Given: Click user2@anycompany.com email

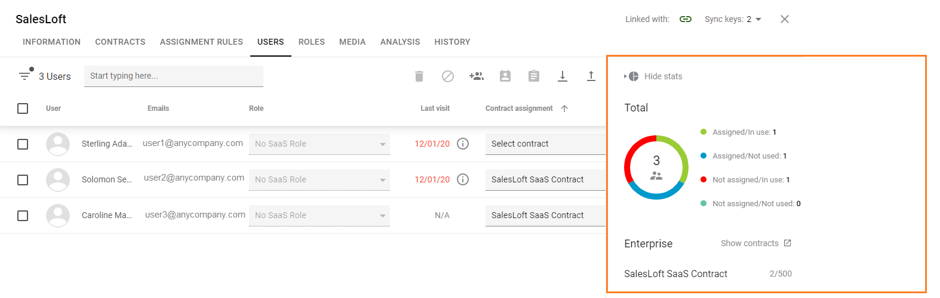Looking at the screenshot, I should [194, 178].
